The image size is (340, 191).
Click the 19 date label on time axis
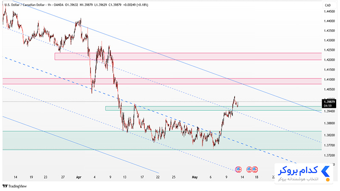click(x=31, y=177)
